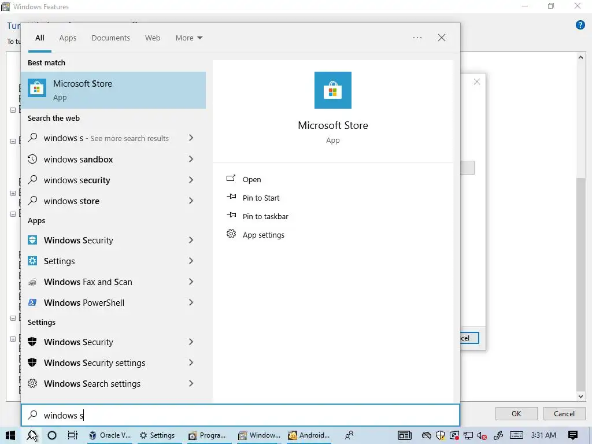The width and height of the screenshot is (592, 444).
Task: Switch to Android taskbar item
Action: pos(309,435)
